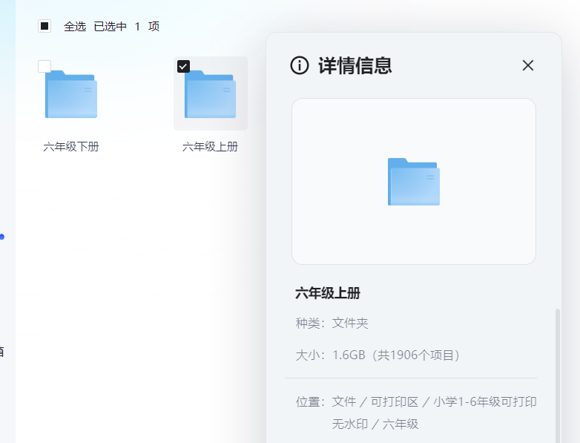Screen dimensions: 580x443
Task: Click the info icon beside 详情信息
Action: (299, 65)
